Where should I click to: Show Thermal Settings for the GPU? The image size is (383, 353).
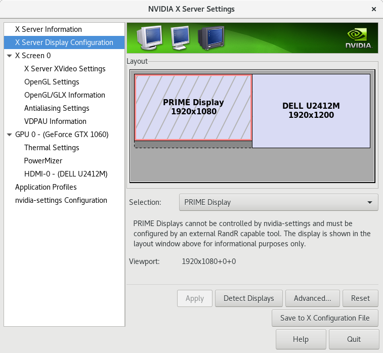point(52,148)
